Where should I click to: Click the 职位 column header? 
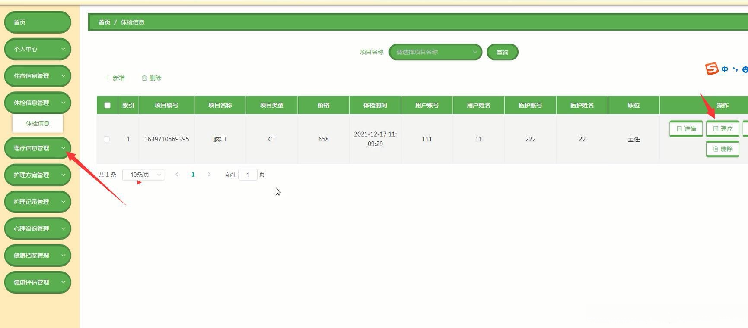pos(633,105)
